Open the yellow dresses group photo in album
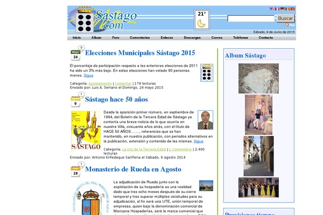323x215 pixels. [258, 188]
